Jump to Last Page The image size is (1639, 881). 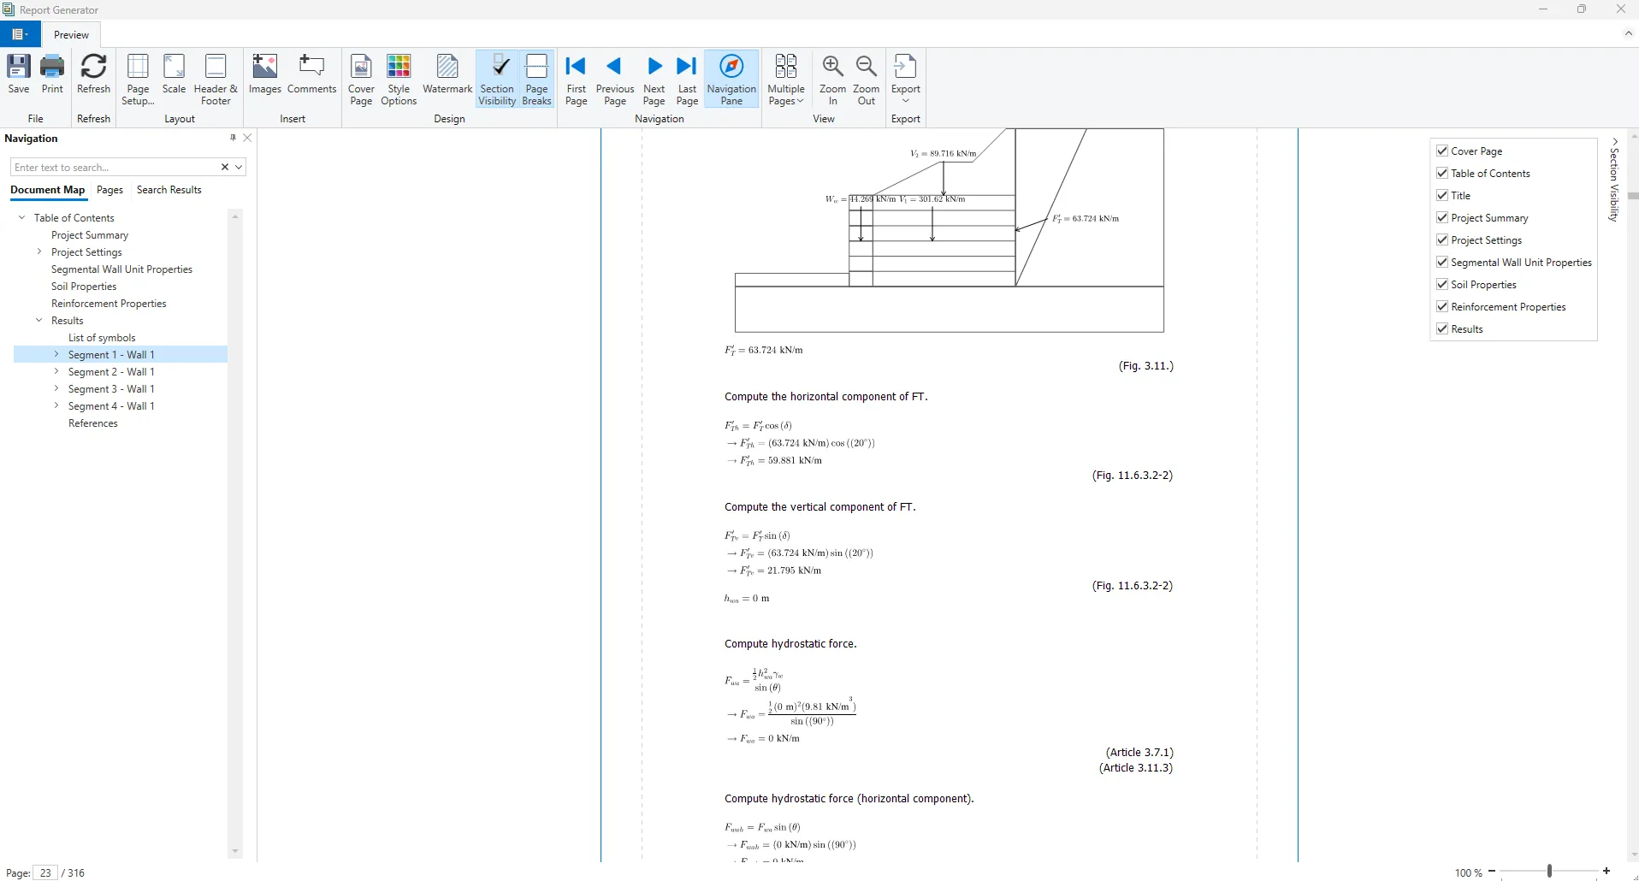point(687,80)
